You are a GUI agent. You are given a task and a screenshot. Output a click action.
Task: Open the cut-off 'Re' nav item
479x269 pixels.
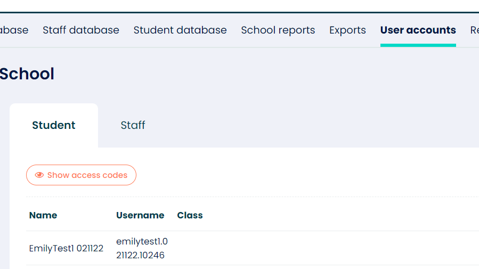(474, 30)
